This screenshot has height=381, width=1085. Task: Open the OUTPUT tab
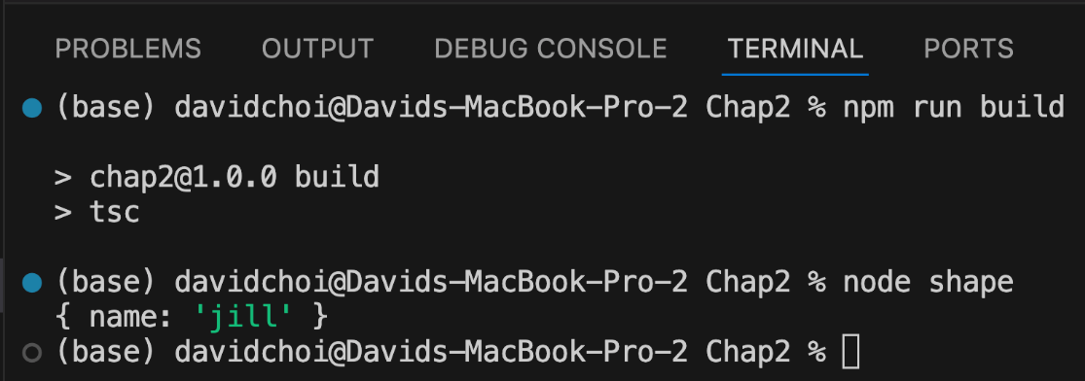coord(317,50)
